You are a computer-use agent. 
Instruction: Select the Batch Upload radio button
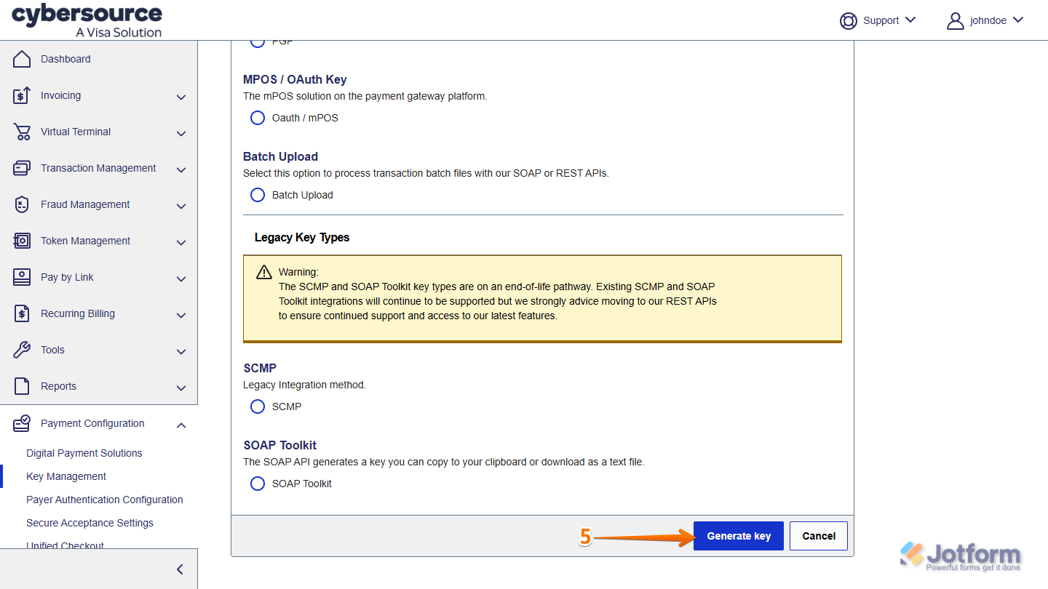click(x=258, y=195)
